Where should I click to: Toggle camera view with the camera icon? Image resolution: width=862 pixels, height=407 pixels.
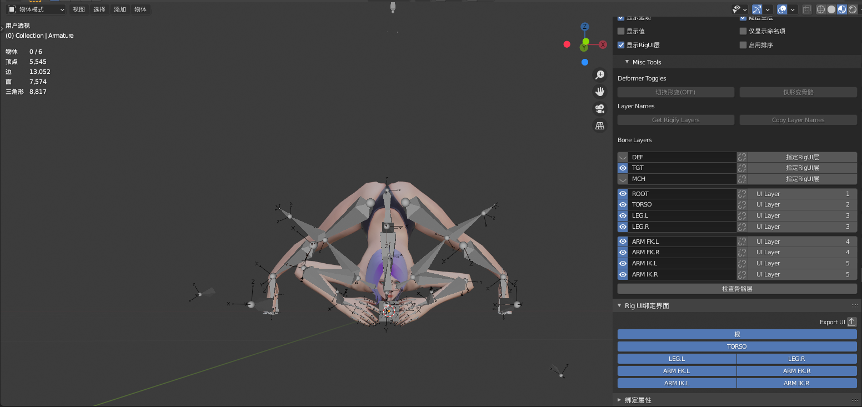(600, 109)
